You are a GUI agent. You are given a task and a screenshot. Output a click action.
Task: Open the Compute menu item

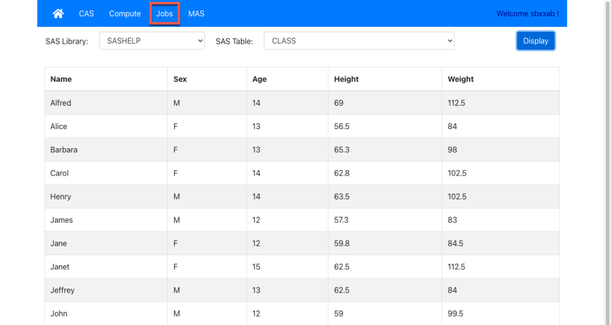point(125,13)
